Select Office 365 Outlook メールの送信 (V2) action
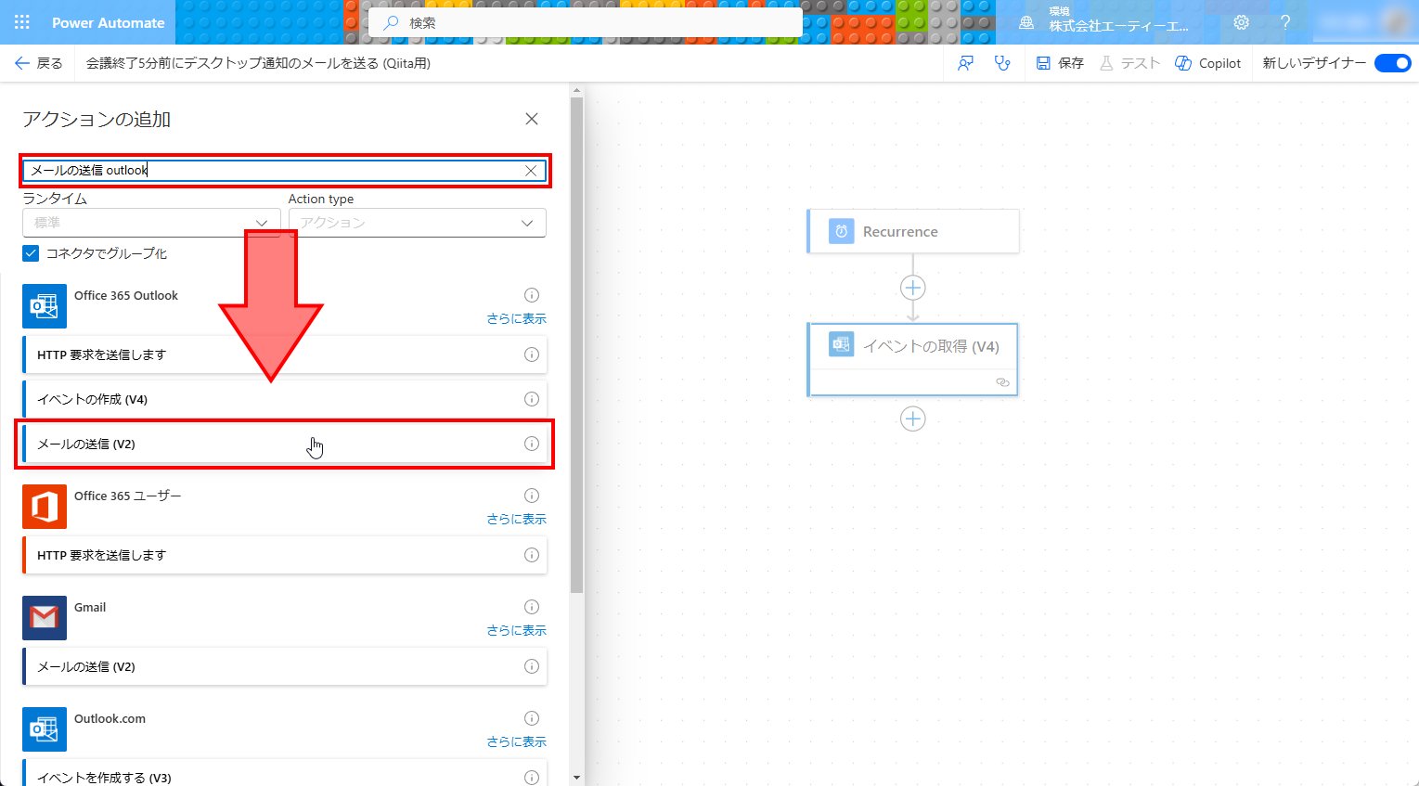Viewport: 1419px width, 786px height. [284, 444]
